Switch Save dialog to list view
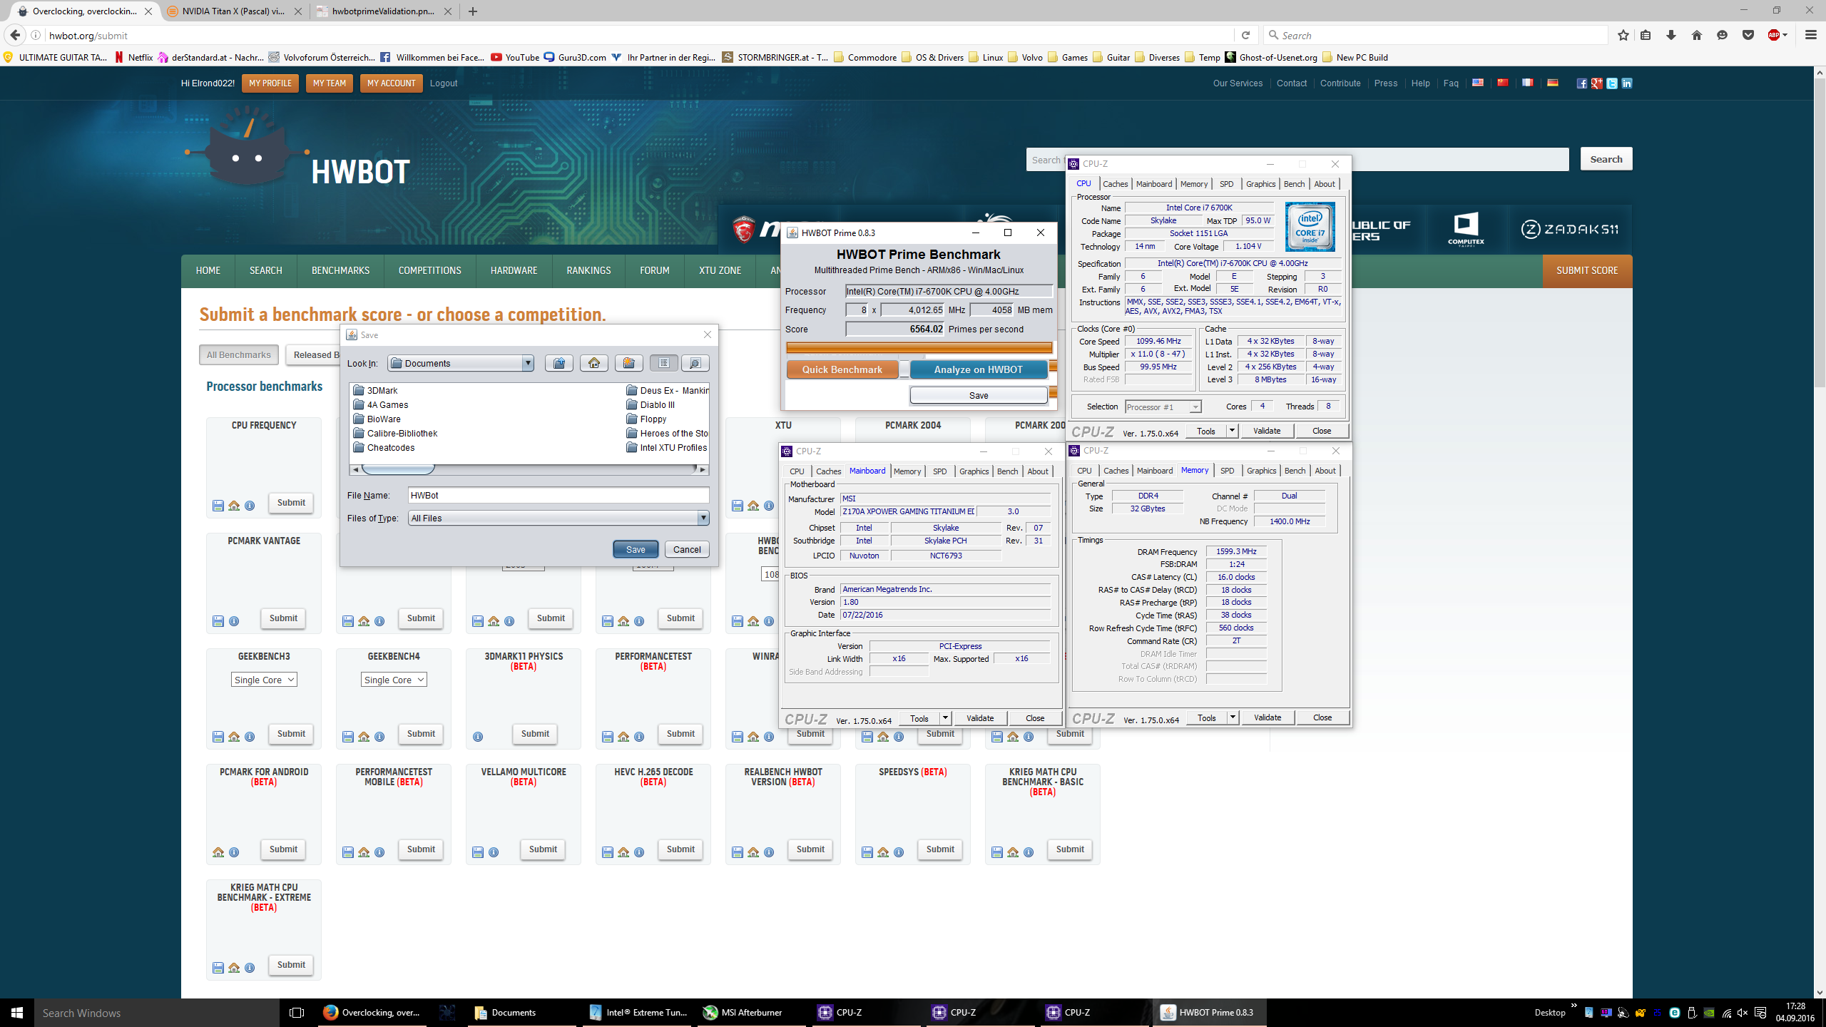 [663, 363]
